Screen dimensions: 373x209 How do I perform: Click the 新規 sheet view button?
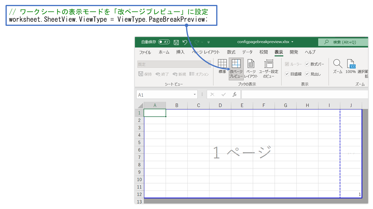coord(179,74)
